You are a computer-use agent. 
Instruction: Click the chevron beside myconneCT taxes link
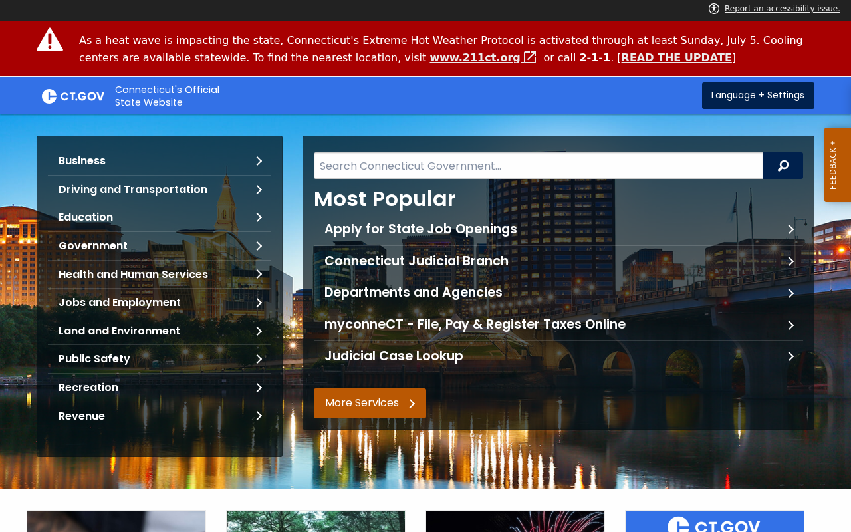click(x=791, y=325)
